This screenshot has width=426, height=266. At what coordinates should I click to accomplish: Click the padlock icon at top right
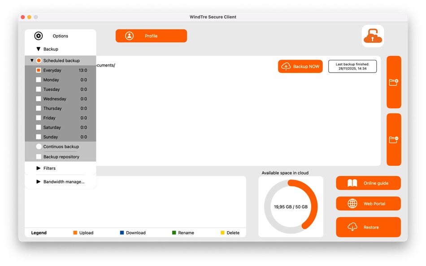click(x=373, y=36)
